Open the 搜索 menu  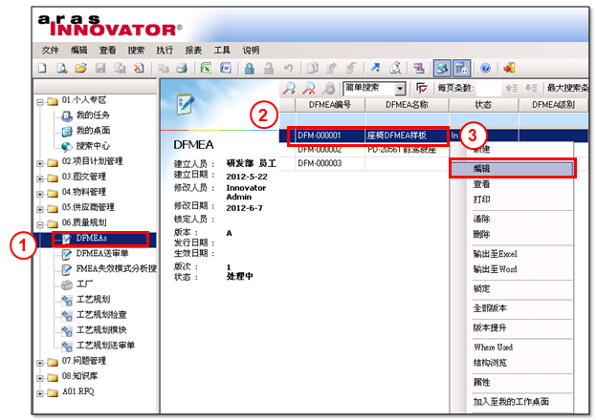tap(136, 50)
